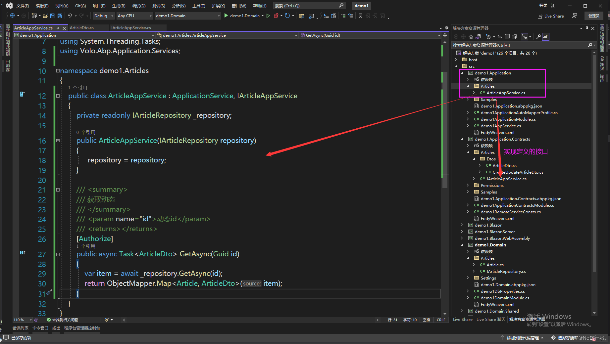This screenshot has width=610, height=344.
Task: Toggle Preview Selected Items button
Action: click(x=546, y=37)
